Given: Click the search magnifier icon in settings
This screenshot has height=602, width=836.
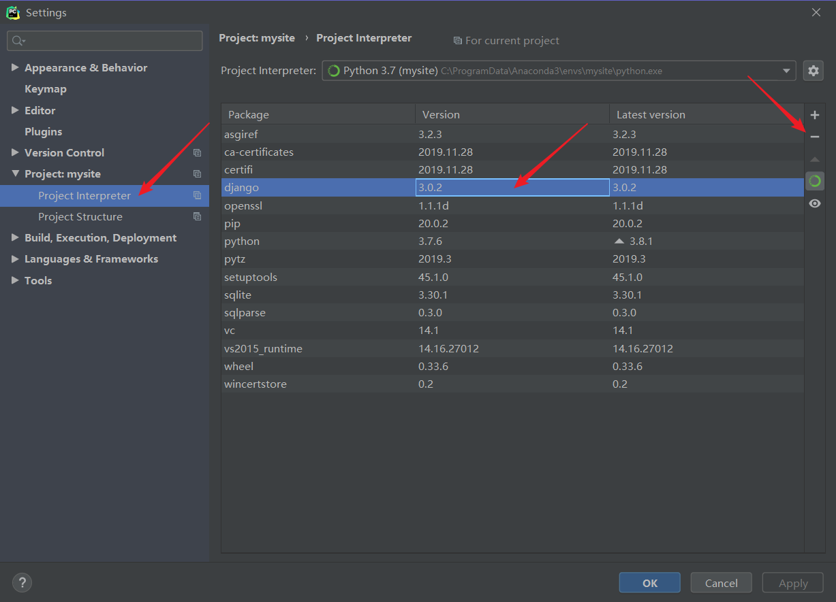Looking at the screenshot, I should (18, 41).
